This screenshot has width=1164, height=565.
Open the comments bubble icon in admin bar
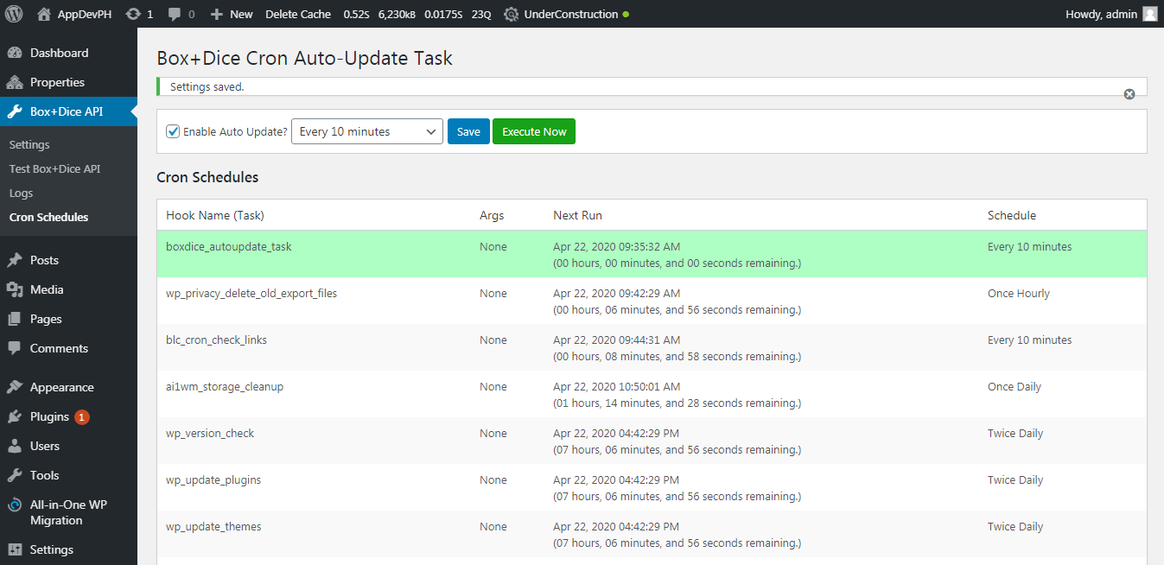point(175,15)
